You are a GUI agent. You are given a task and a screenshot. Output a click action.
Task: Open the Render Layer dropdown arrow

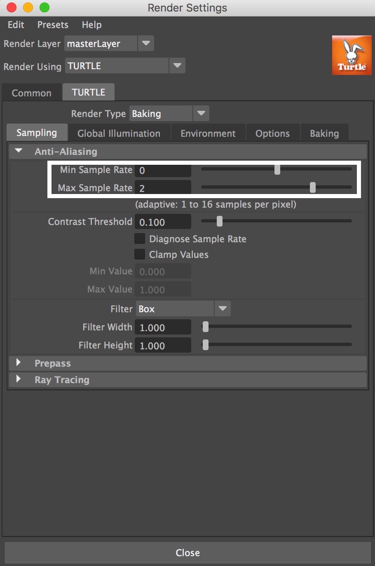coord(146,43)
